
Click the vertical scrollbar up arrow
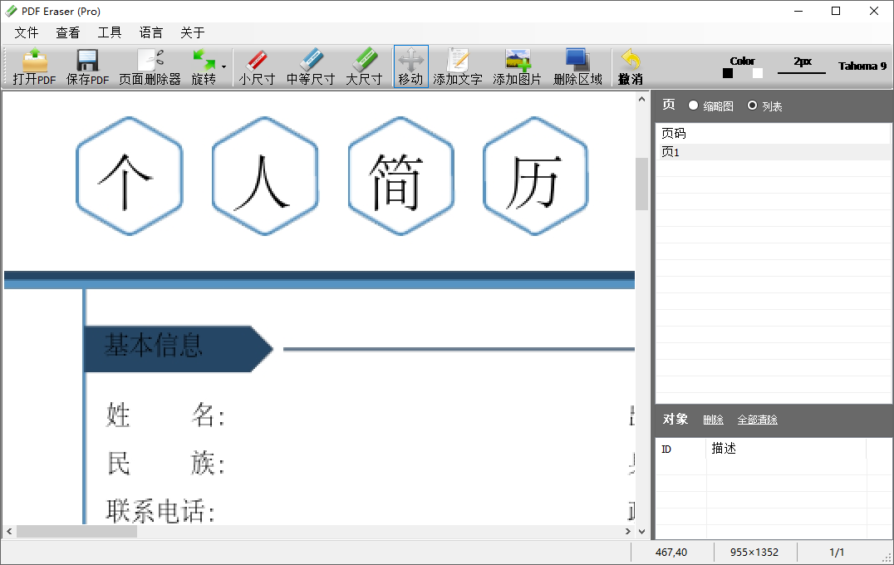pos(641,99)
